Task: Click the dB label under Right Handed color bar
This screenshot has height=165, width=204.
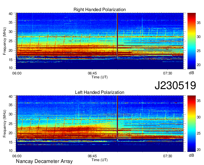Action: (x=191, y=73)
